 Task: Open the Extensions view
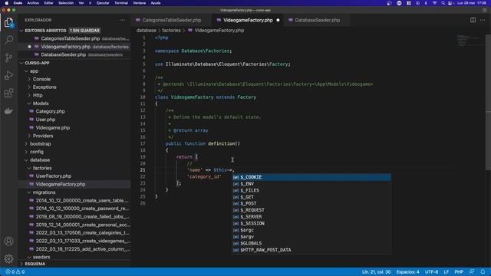tap(8, 94)
